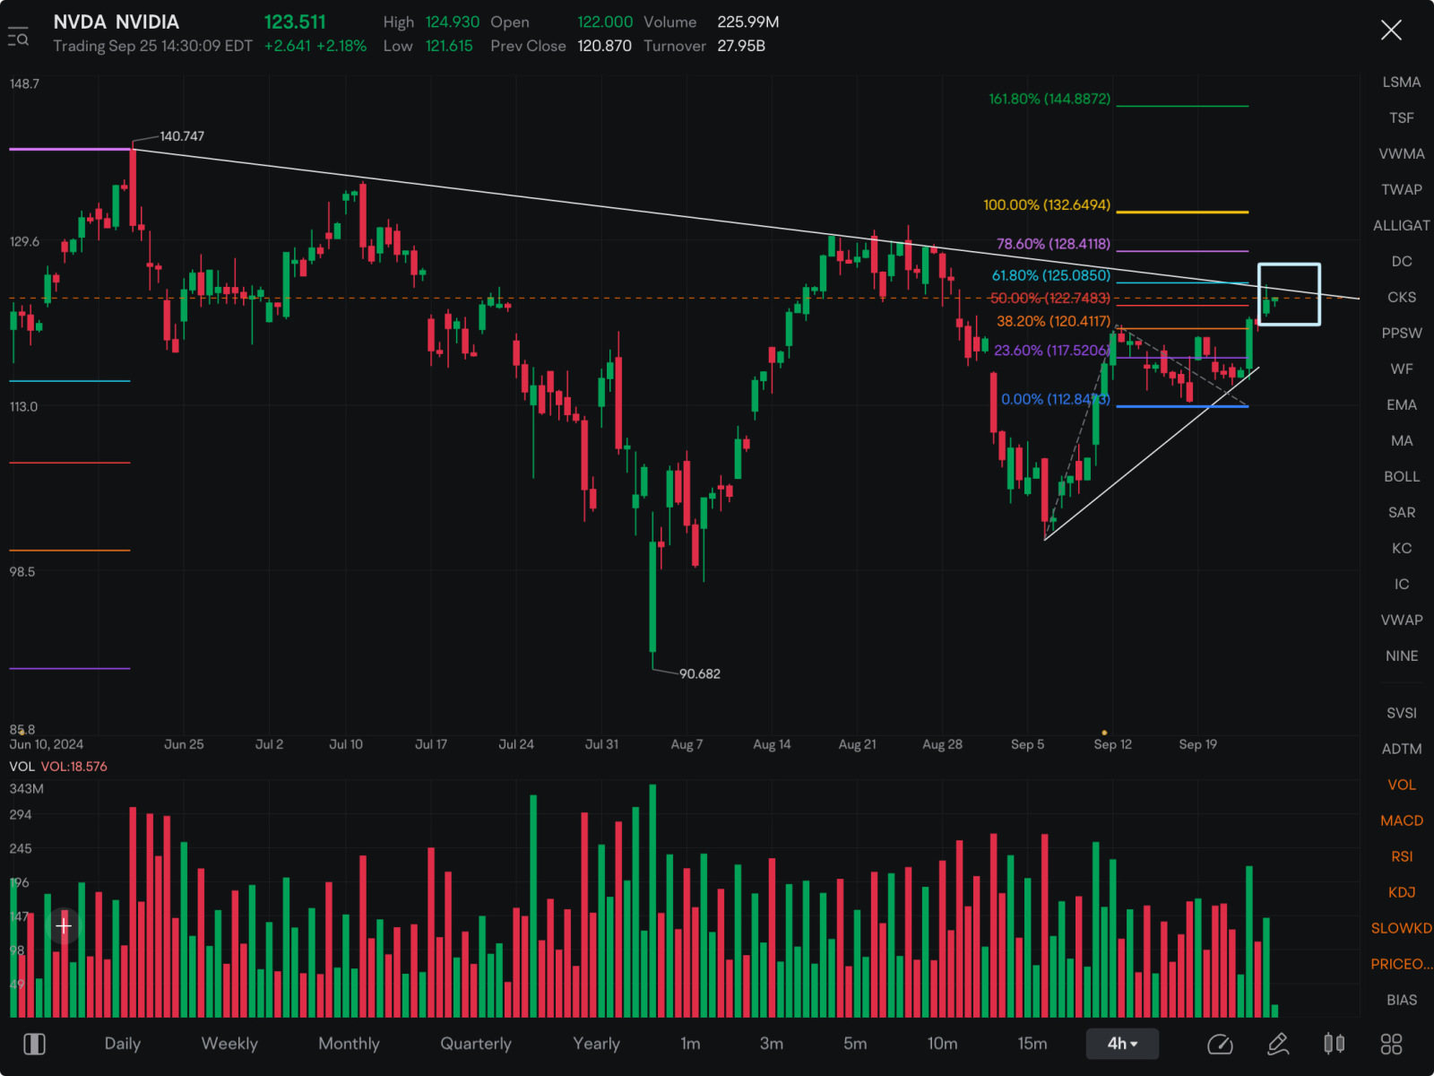Switch to the Monthly timeframe
Screen dimensions: 1434x1076
coord(350,1044)
